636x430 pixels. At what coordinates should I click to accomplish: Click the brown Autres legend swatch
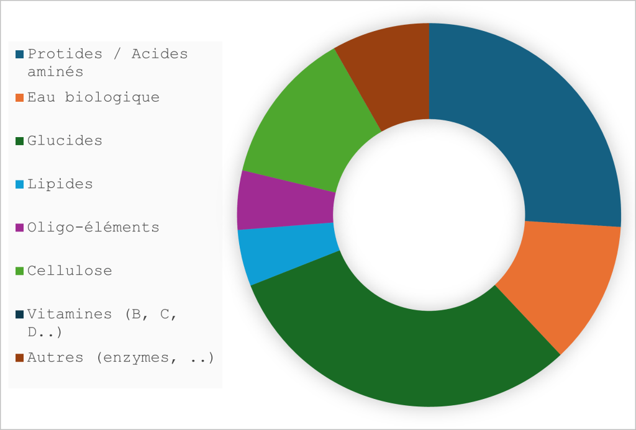tap(20, 358)
